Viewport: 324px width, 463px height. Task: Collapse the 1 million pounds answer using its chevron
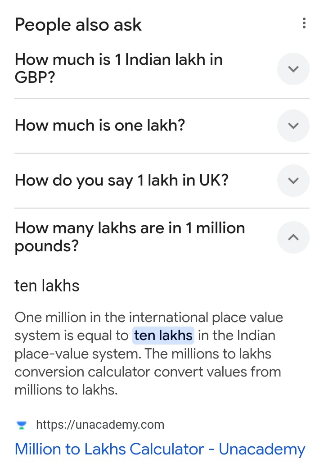pyautogui.click(x=293, y=237)
